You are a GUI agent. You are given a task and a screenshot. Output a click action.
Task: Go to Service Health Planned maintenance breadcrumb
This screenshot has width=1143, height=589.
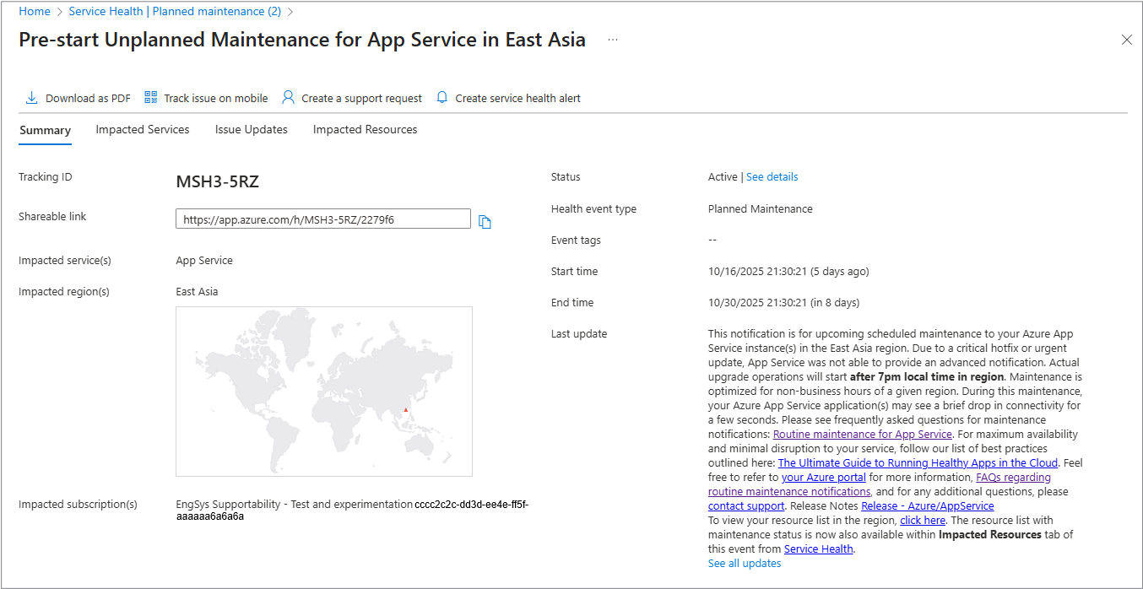pyautogui.click(x=175, y=12)
